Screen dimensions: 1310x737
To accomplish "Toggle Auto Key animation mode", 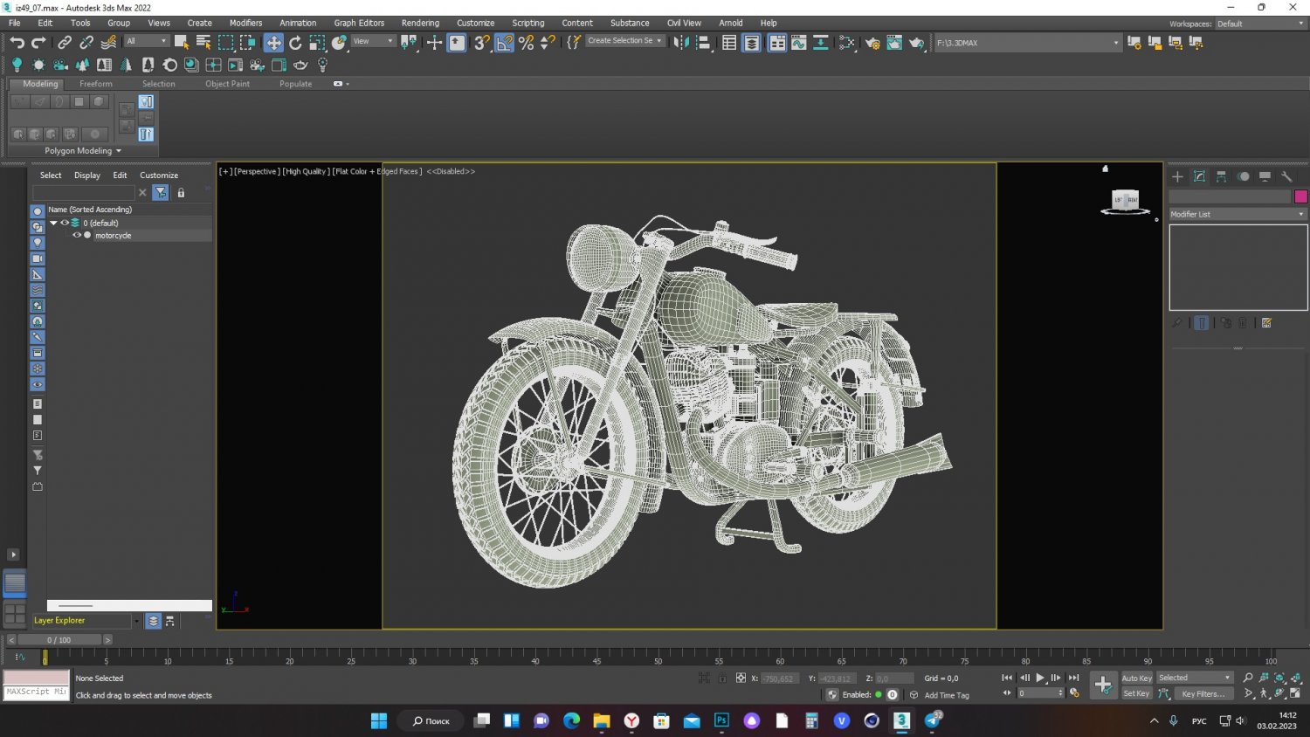I will tap(1136, 678).
